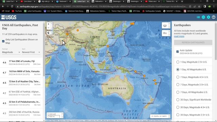This screenshot has height=122, width=217.
Task: Select 30 Days, Magnitude 2.5+ U.S.
Action: tap(178, 115)
